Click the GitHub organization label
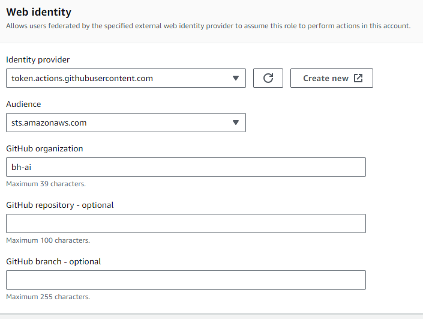This screenshot has height=319, width=423. click(x=44, y=148)
